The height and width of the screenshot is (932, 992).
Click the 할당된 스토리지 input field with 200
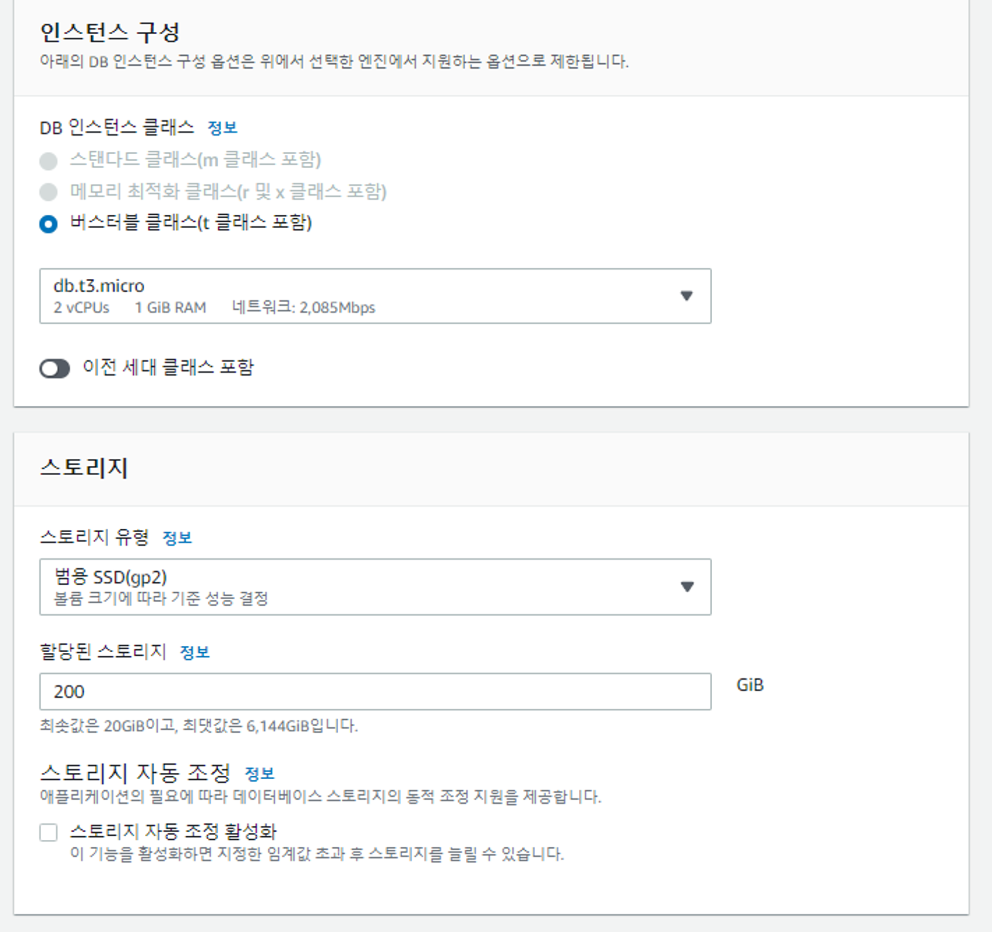375,691
